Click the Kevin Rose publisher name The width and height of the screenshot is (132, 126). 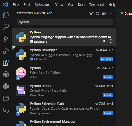click(x=37, y=95)
